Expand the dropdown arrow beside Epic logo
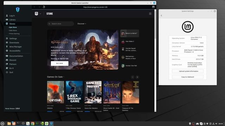The width and height of the screenshot is (225, 126). point(40,14)
